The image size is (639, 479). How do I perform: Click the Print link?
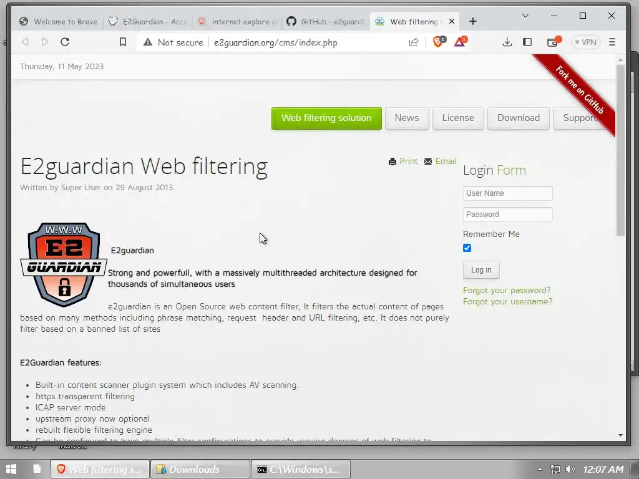(408, 162)
